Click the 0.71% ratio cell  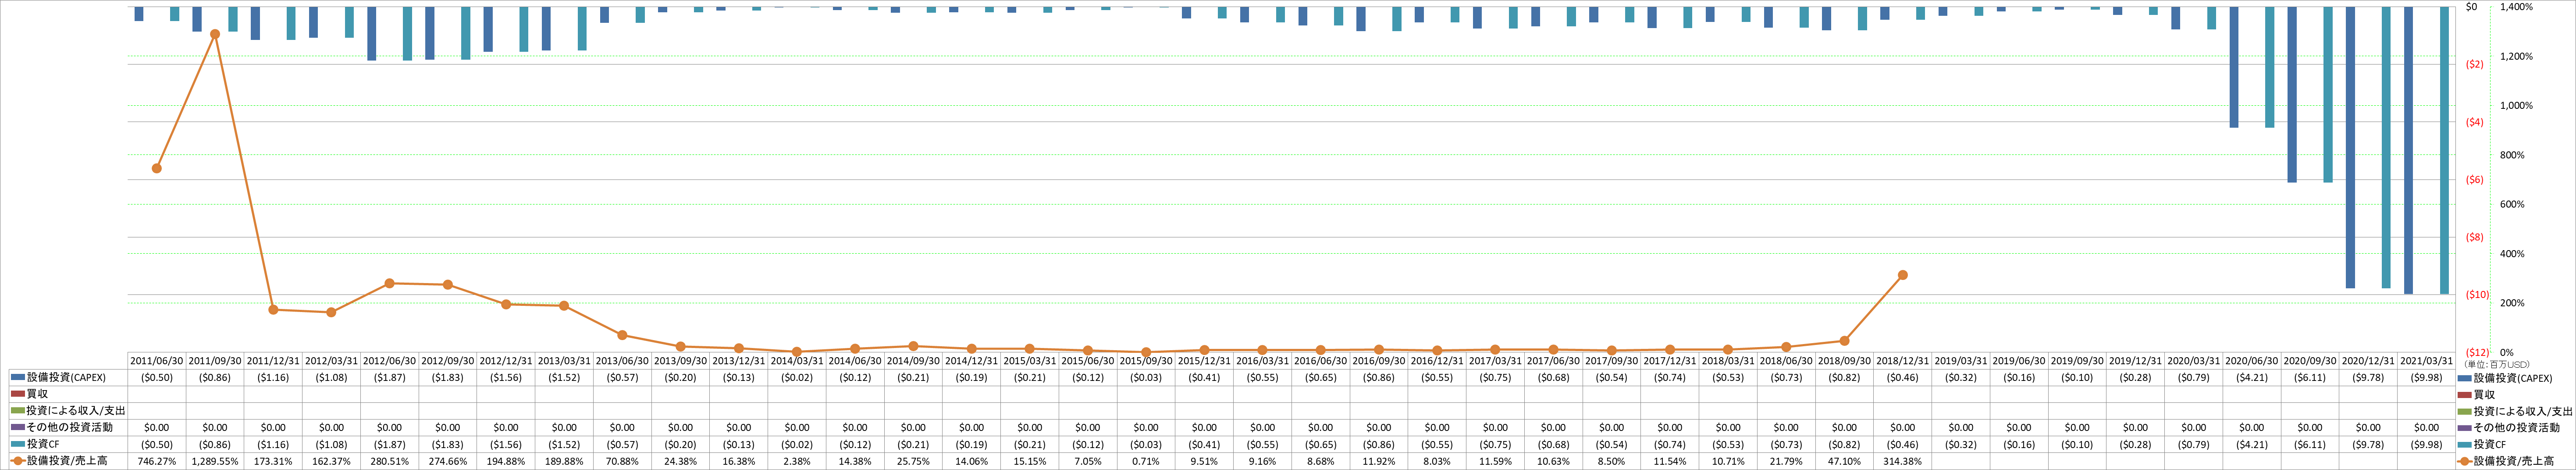1146,461
